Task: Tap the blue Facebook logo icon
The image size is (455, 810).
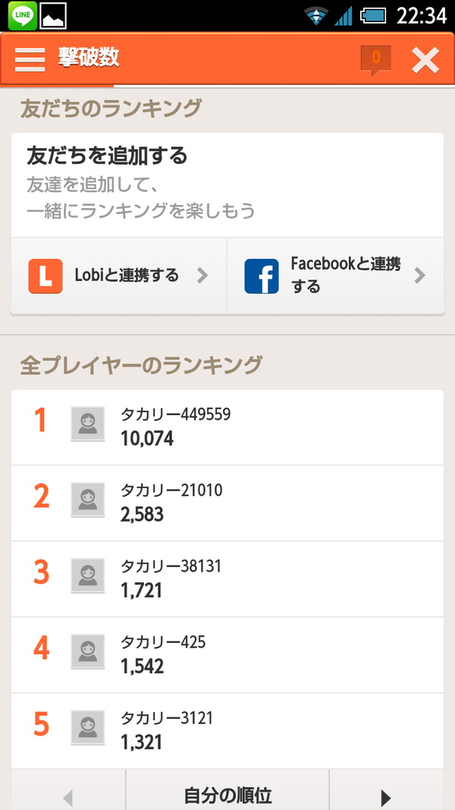Action: (262, 276)
